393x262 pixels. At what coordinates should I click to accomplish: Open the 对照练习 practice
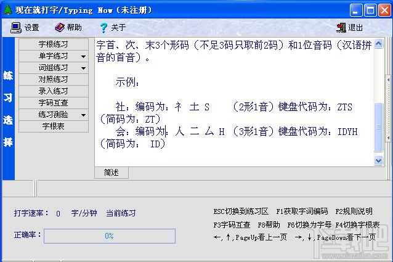[54, 80]
